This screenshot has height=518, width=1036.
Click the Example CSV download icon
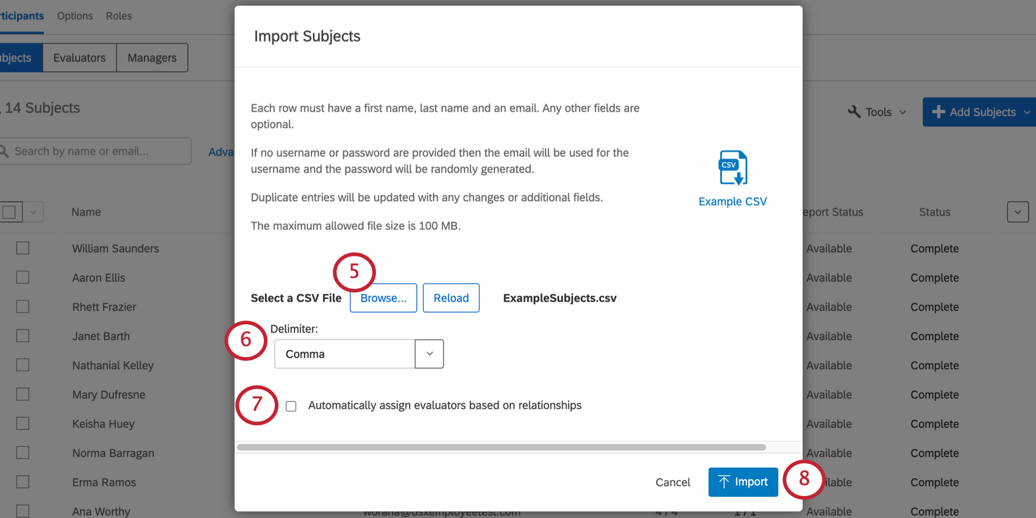[x=733, y=168]
